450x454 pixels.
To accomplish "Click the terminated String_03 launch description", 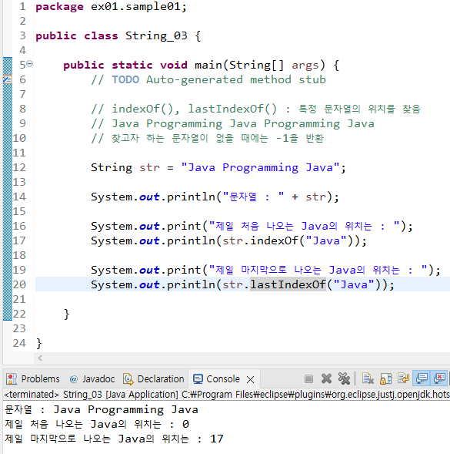I will pos(227,395).
